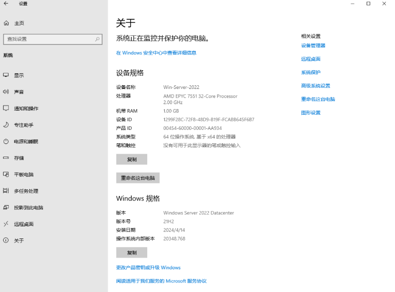Open 电源和睡眠 power icon
The image size is (395, 292).
[6, 141]
